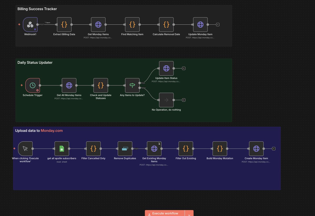Add a node after No Operation node
The image size is (315, 216).
(x=184, y=100)
